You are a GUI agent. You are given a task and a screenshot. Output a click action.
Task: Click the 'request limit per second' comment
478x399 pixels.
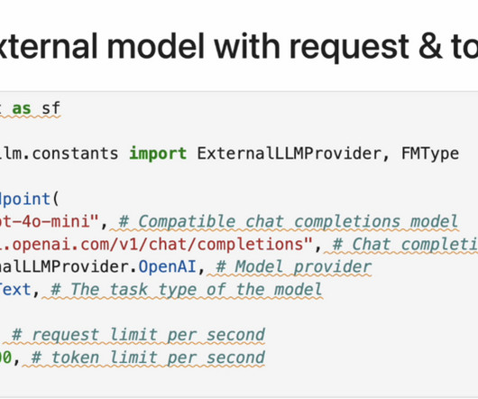[x=138, y=335]
